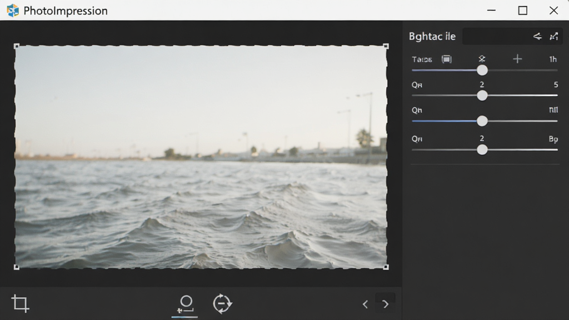Screen dimensions: 569x320
Task: Click the "2" value in the row ending with 5
Action: point(482,84)
